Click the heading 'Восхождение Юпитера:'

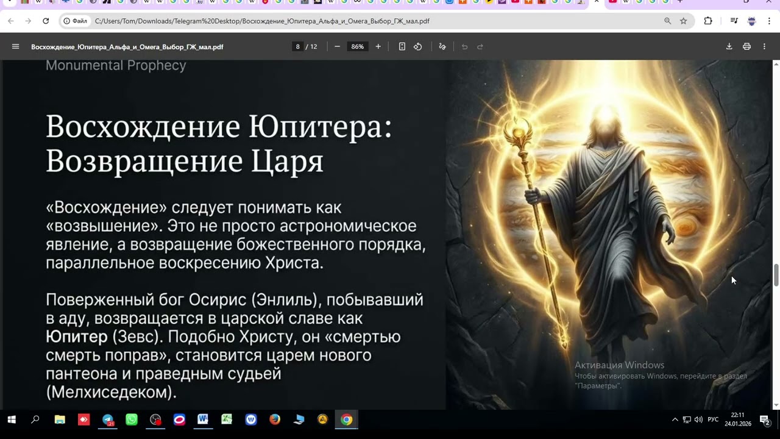(219, 127)
